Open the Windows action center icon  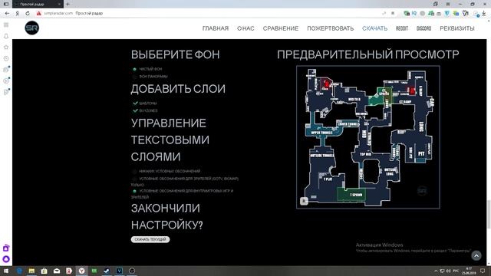click(x=483, y=271)
